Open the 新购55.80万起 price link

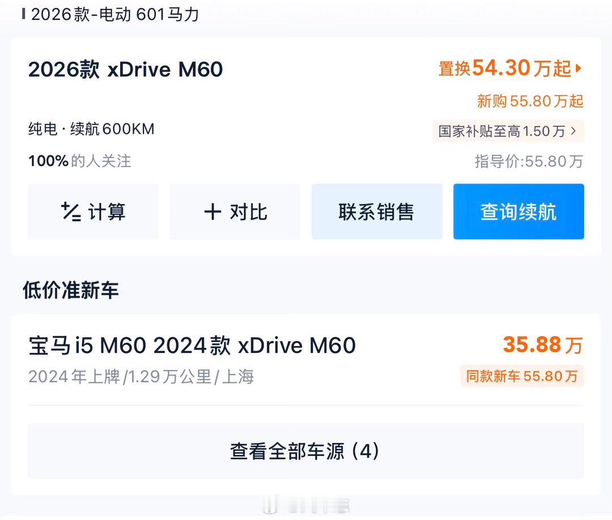click(530, 101)
